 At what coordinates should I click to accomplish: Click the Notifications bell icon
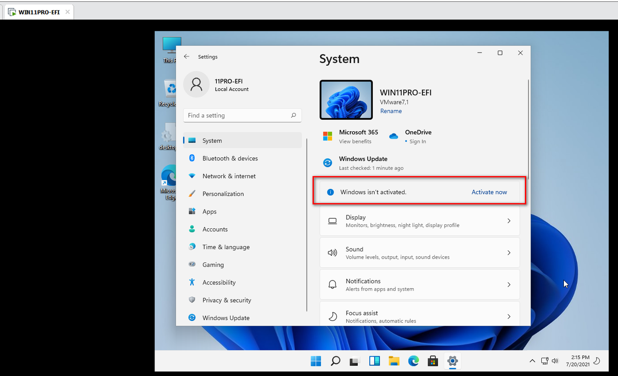point(333,285)
